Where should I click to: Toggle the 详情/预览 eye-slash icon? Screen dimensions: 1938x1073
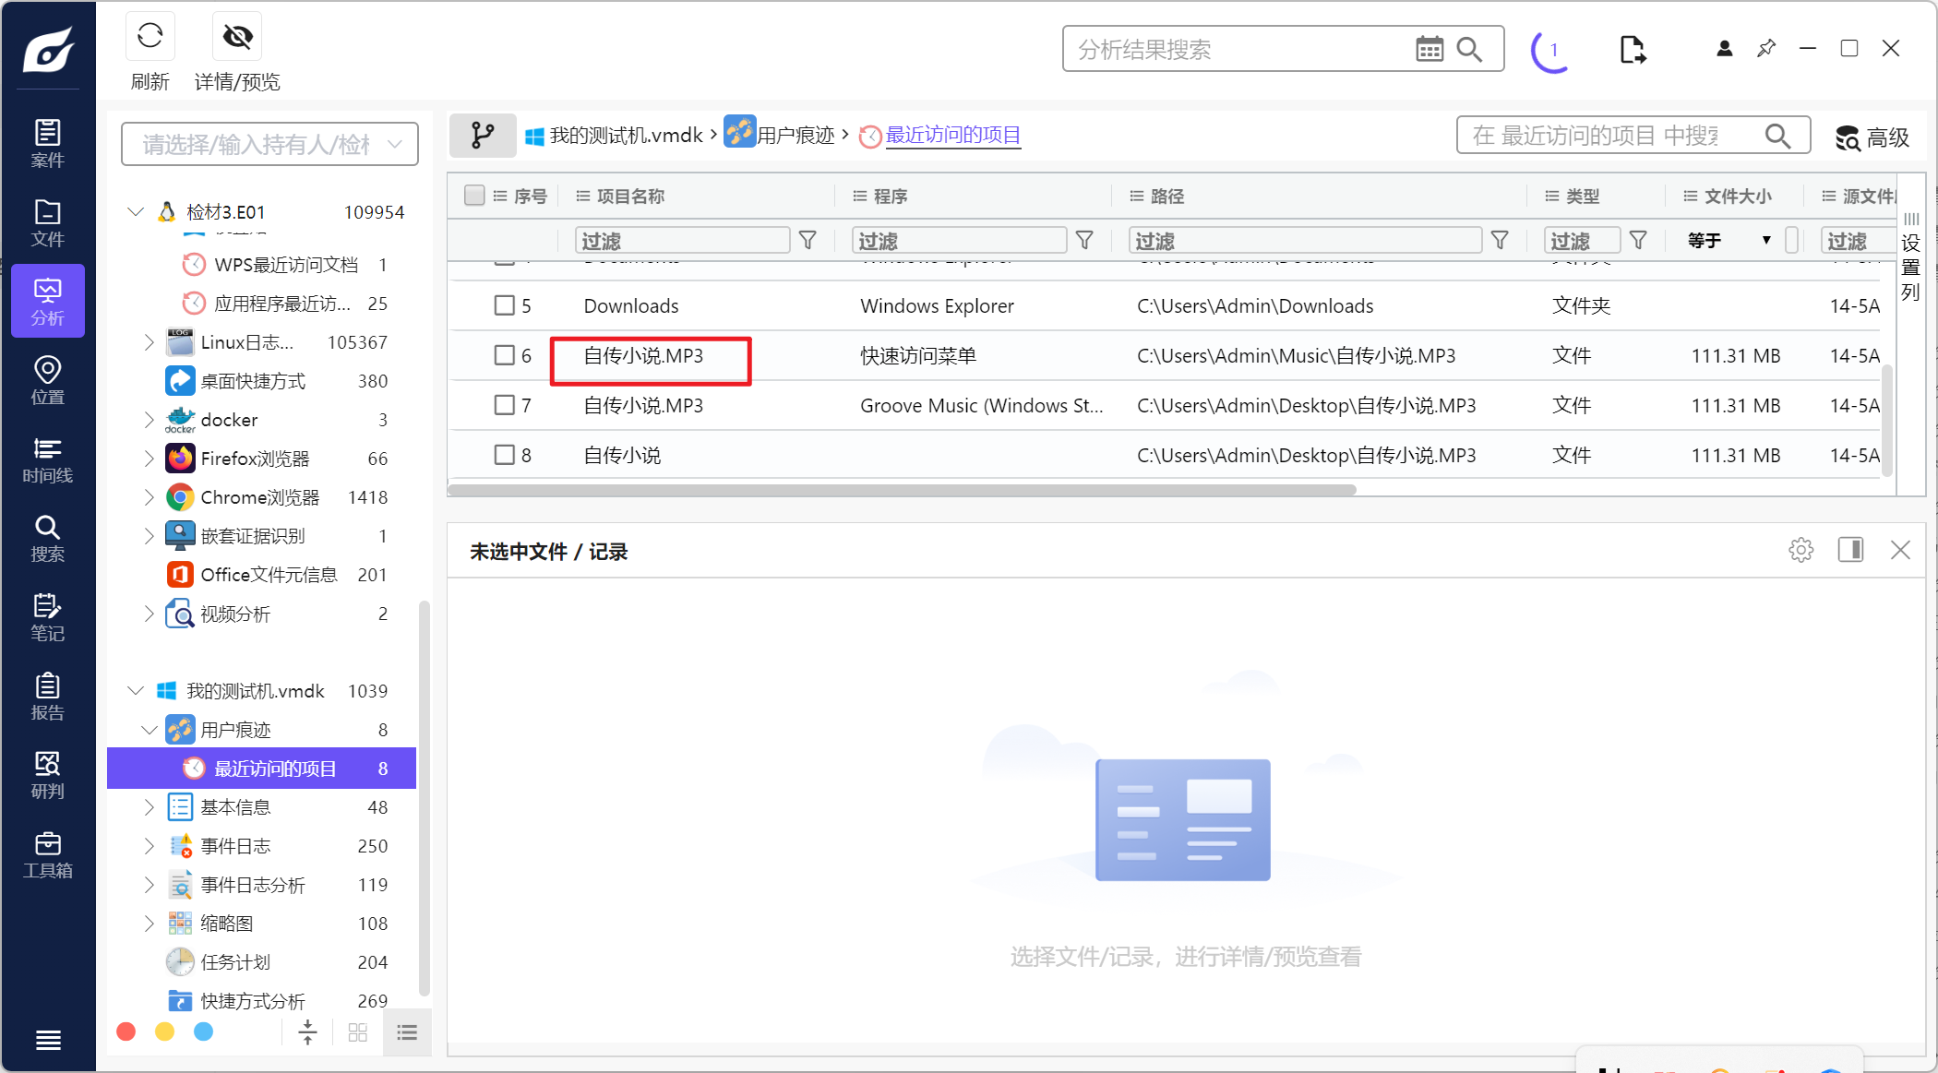coord(237,38)
